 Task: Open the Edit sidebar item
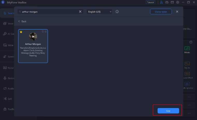(8, 99)
